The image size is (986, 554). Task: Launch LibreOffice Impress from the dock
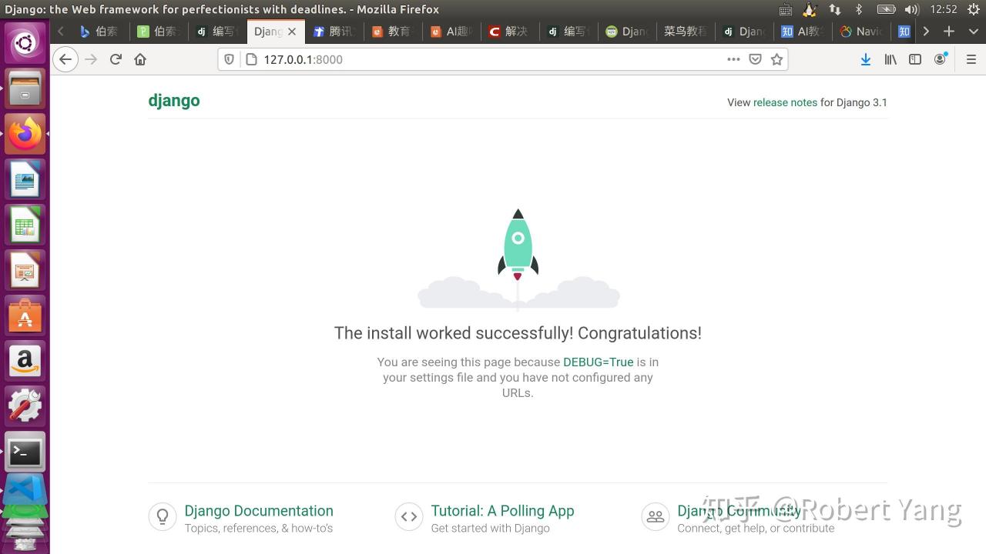tap(25, 270)
